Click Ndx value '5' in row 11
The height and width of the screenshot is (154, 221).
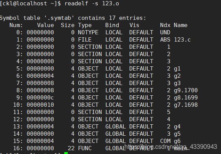[x=169, y=112]
